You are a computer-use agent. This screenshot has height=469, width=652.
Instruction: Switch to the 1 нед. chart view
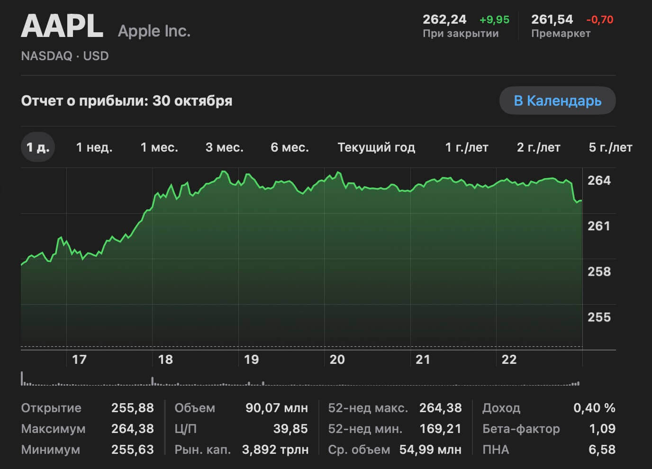coord(94,147)
